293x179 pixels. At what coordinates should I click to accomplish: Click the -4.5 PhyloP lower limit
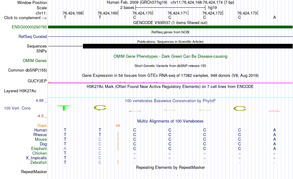[40, 116]
